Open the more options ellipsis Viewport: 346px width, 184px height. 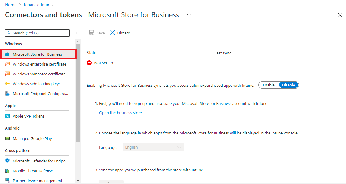point(189,15)
